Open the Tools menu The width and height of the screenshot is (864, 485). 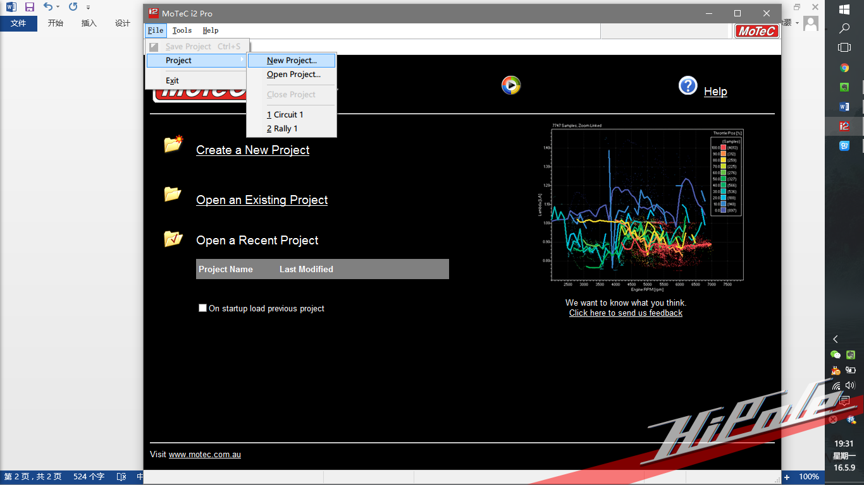click(x=182, y=30)
